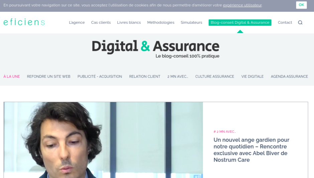The width and height of the screenshot is (314, 178).
Task: Click the eficiens logo
Action: click(24, 22)
